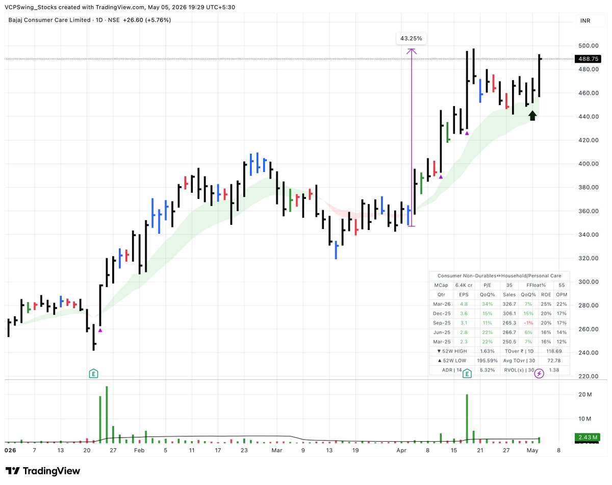Click the 360.00 price axis label
This screenshot has width=612, height=485.
tap(588, 211)
